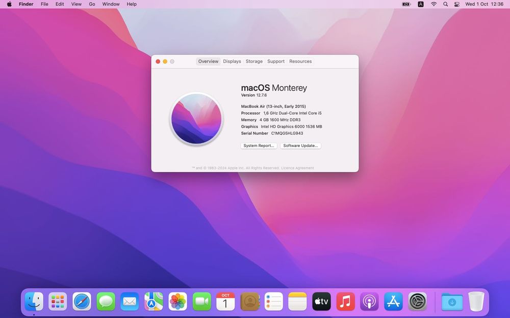
Task: Click the System Report button
Action: (x=259, y=146)
